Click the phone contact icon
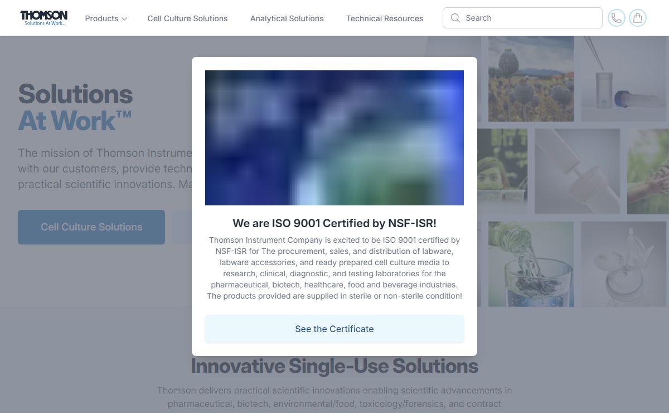Image resolution: width=669 pixels, height=413 pixels. click(617, 18)
